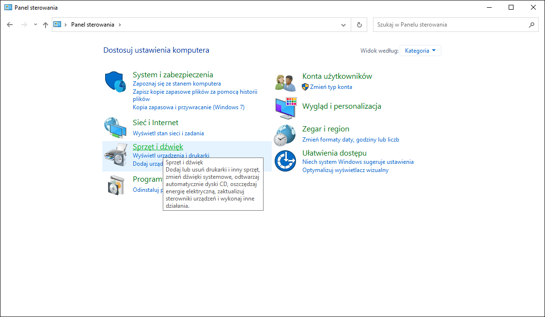The height and width of the screenshot is (317, 545).
Task: Expand the address bar history dropdown
Action: [343, 25]
